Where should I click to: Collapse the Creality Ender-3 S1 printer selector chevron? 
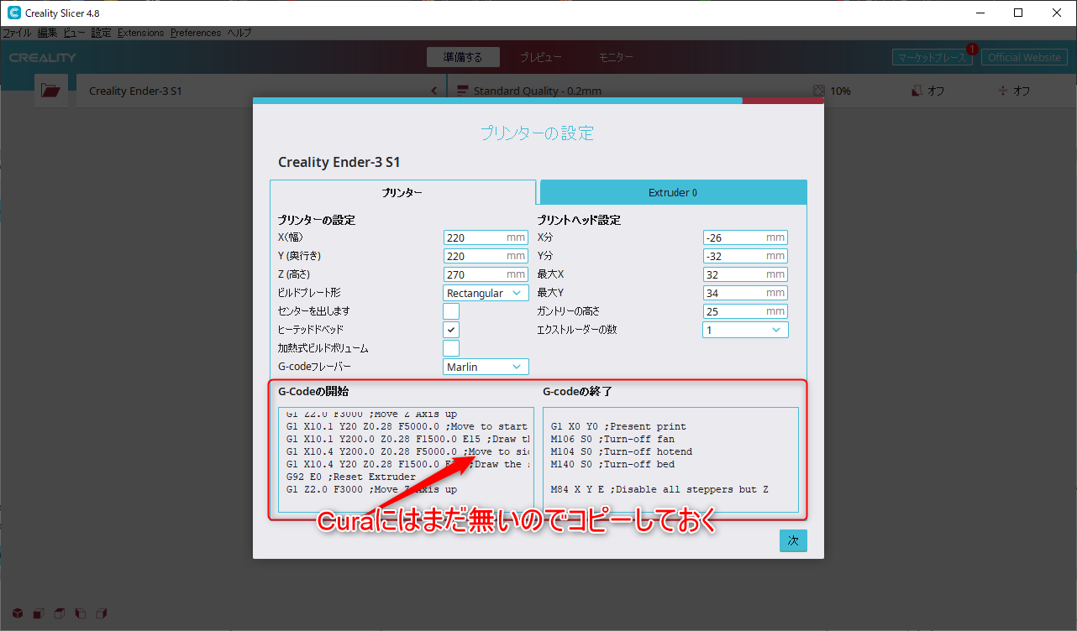(434, 91)
